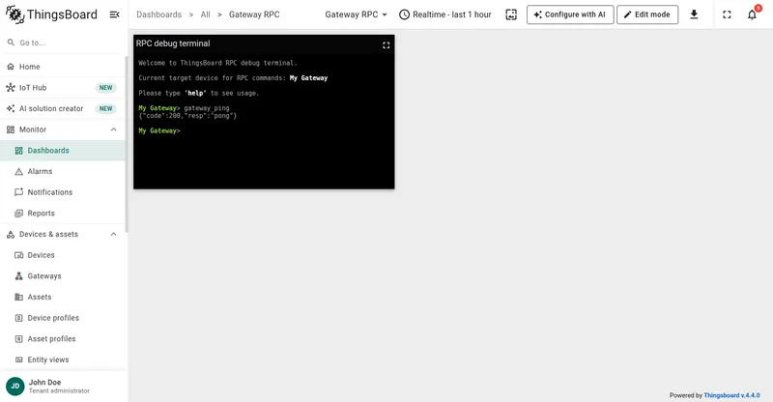Click the ThingsBoard logo

coord(51,14)
